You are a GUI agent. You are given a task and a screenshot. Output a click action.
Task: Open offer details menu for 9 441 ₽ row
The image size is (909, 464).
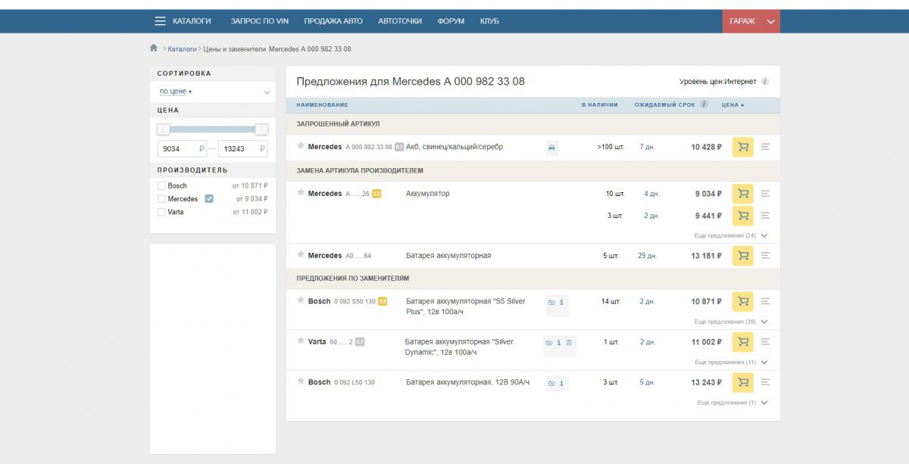pyautogui.click(x=765, y=216)
